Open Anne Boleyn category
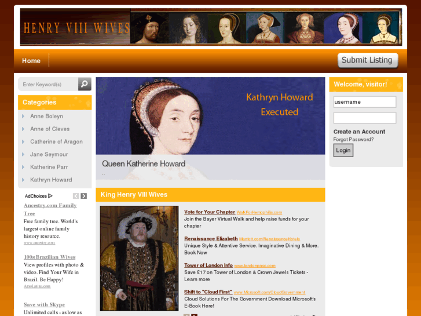Viewport: 421px width, 316px height. [47, 116]
